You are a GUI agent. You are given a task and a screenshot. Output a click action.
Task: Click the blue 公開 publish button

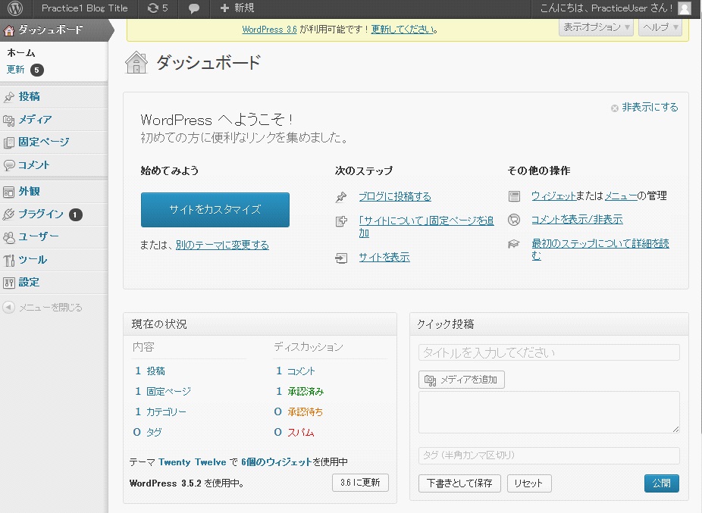pos(662,483)
